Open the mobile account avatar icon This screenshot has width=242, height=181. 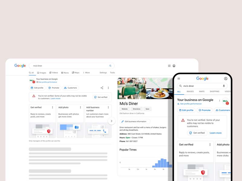[x=226, y=79]
